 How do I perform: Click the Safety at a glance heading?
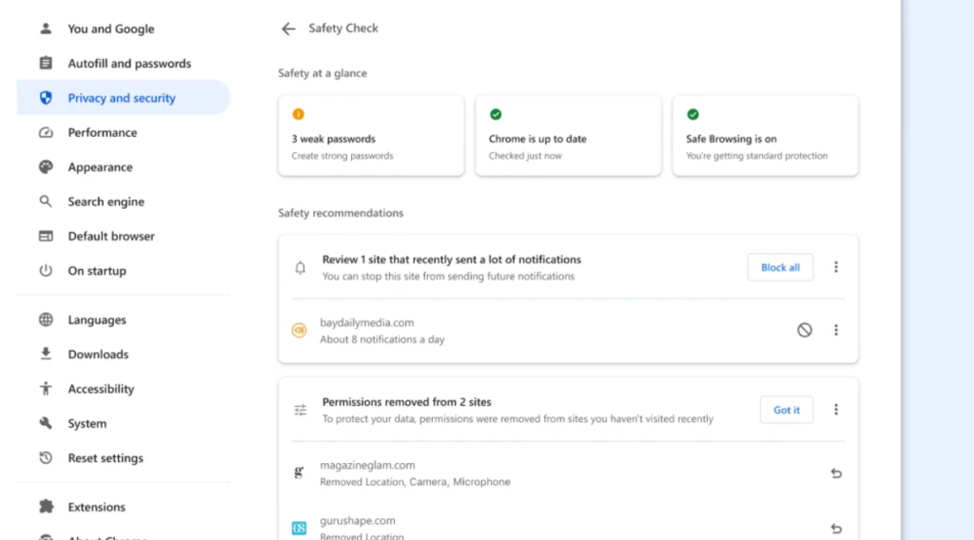click(x=322, y=73)
